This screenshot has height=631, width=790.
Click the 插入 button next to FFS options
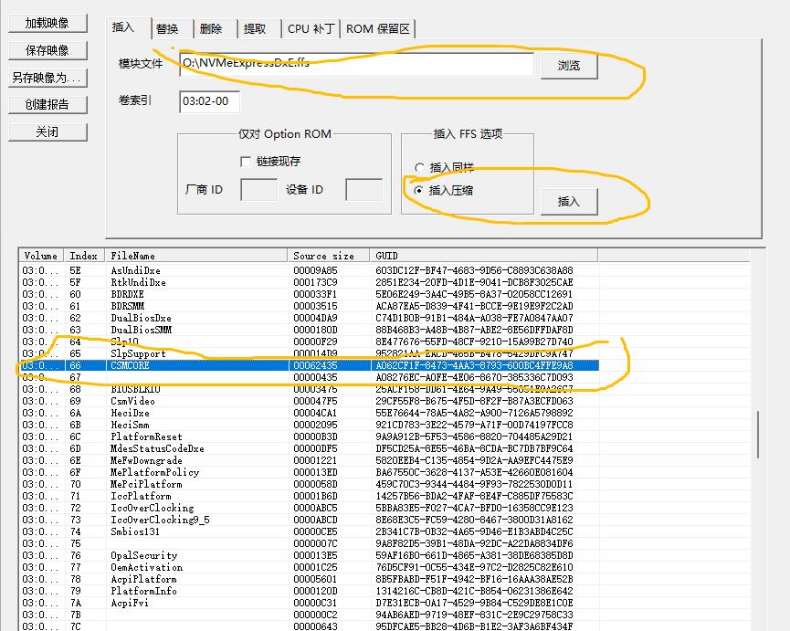point(569,202)
